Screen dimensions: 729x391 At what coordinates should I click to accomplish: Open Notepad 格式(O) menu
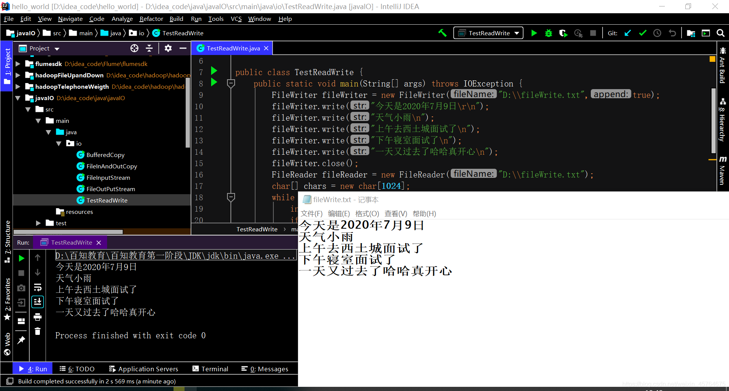tap(367, 214)
